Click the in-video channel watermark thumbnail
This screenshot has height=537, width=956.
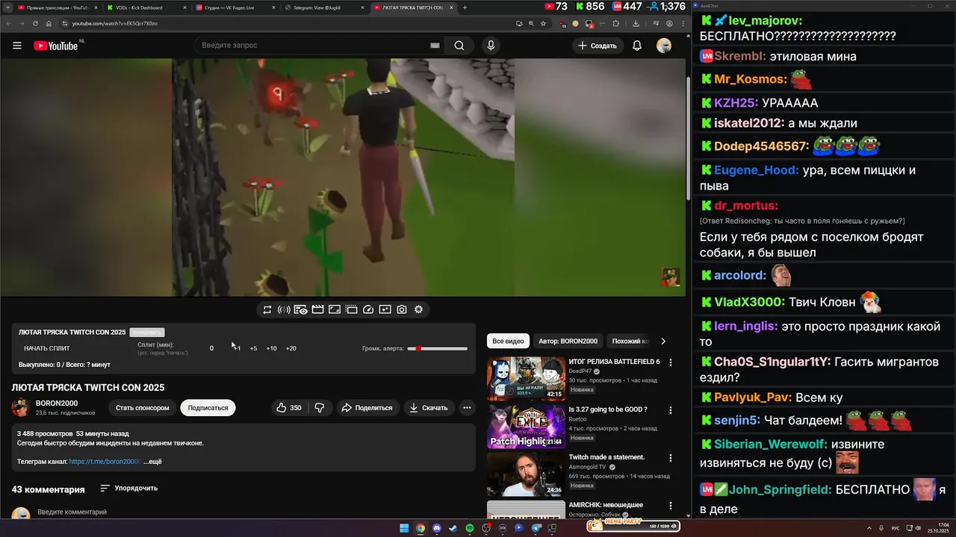click(x=670, y=277)
